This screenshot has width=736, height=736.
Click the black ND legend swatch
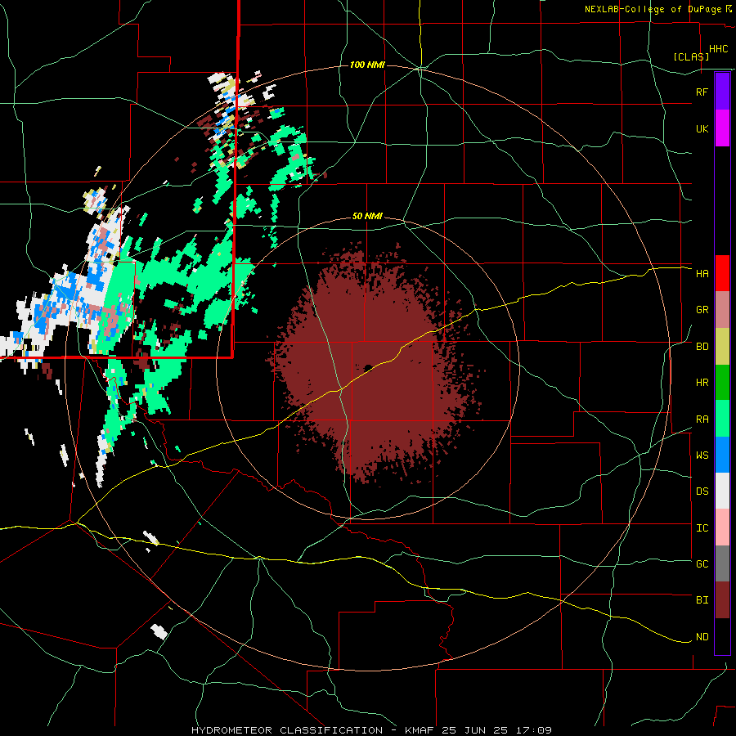722,636
